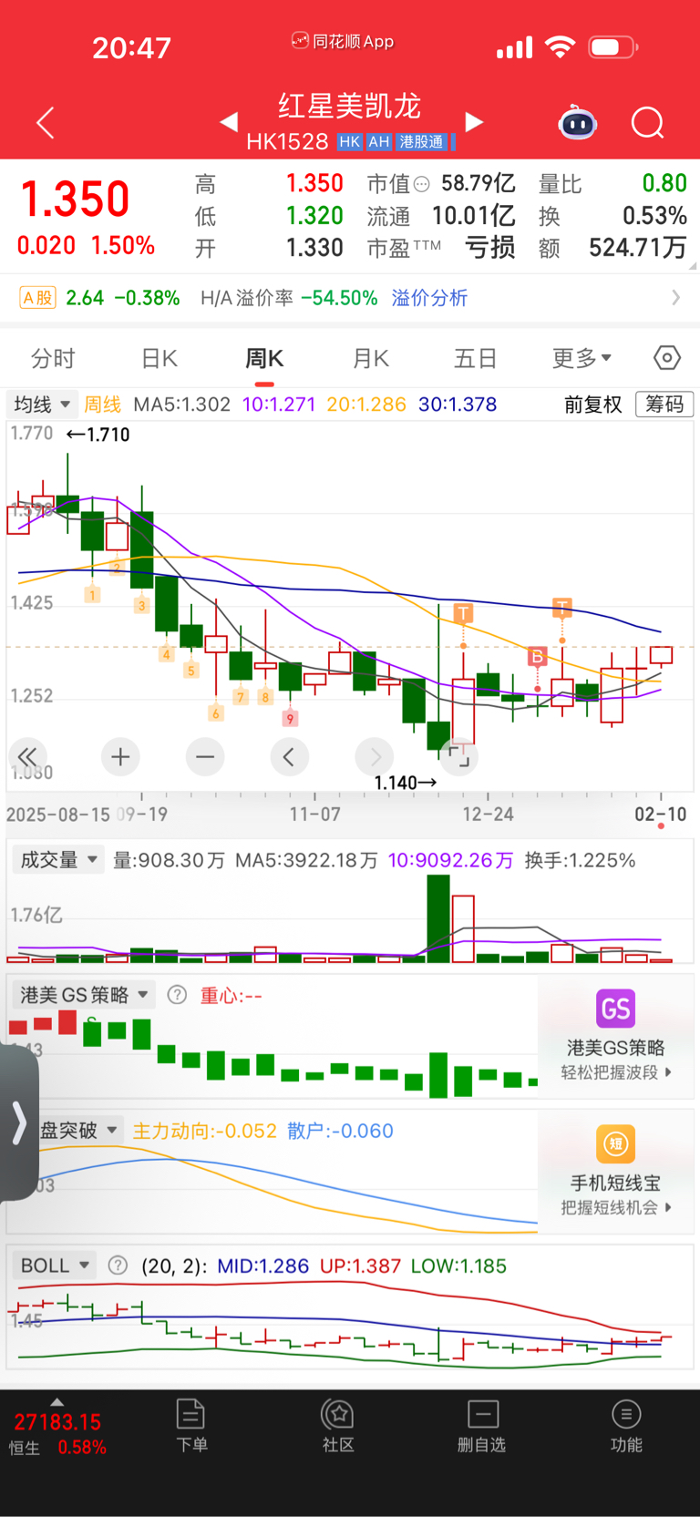Zoom out chart with minus button
Image resolution: width=700 pixels, height=1517 pixels.
click(x=205, y=756)
